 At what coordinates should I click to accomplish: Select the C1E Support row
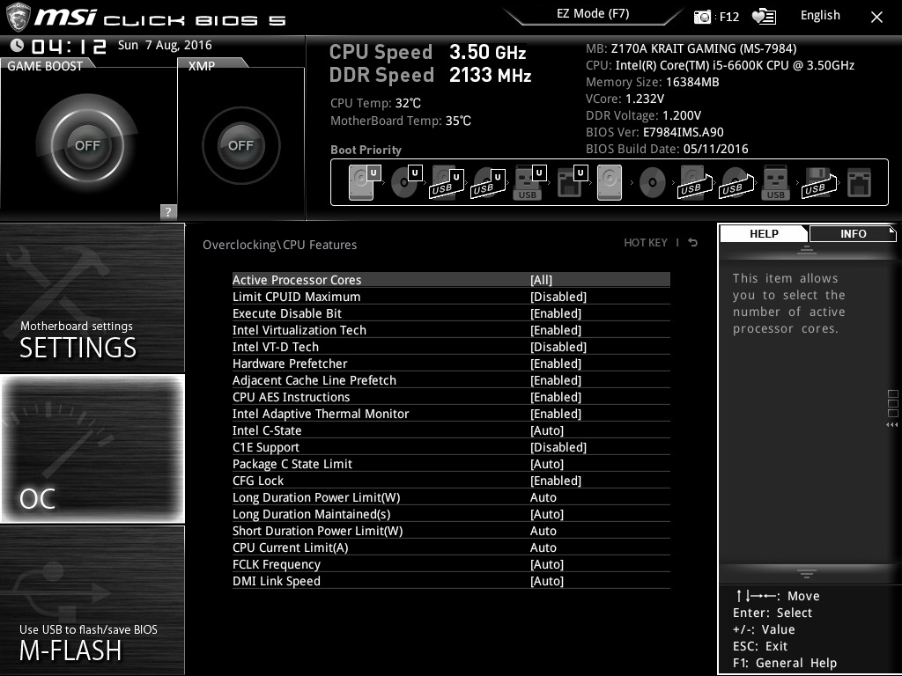(x=451, y=447)
